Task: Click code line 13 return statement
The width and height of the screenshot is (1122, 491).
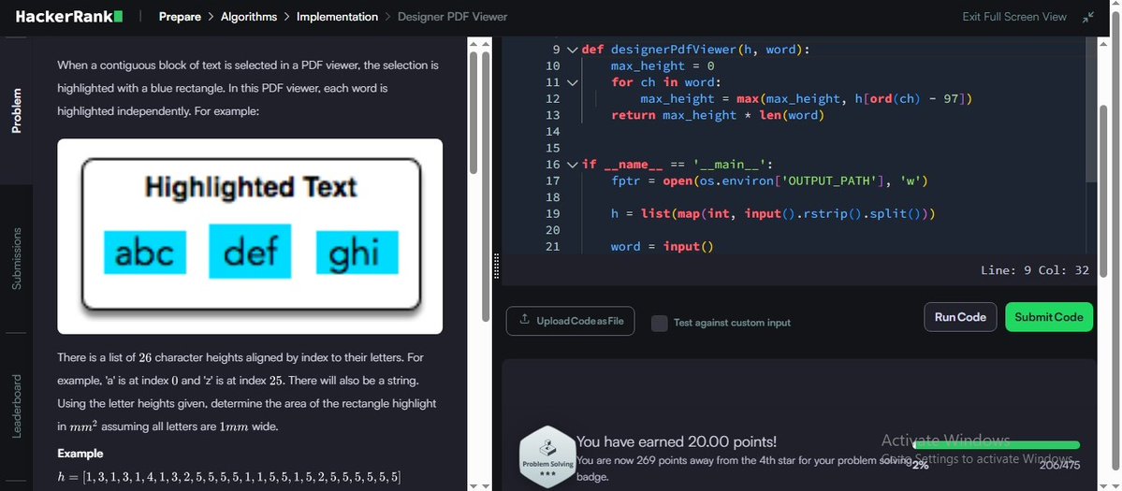Action: click(x=718, y=115)
